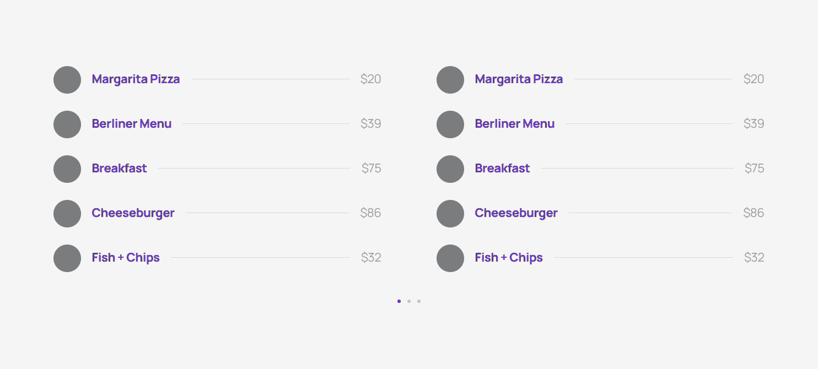Click Cheeseburger circle image in left column

click(67, 214)
